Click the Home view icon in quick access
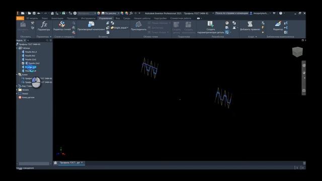322x181 pixels. point(52,13)
